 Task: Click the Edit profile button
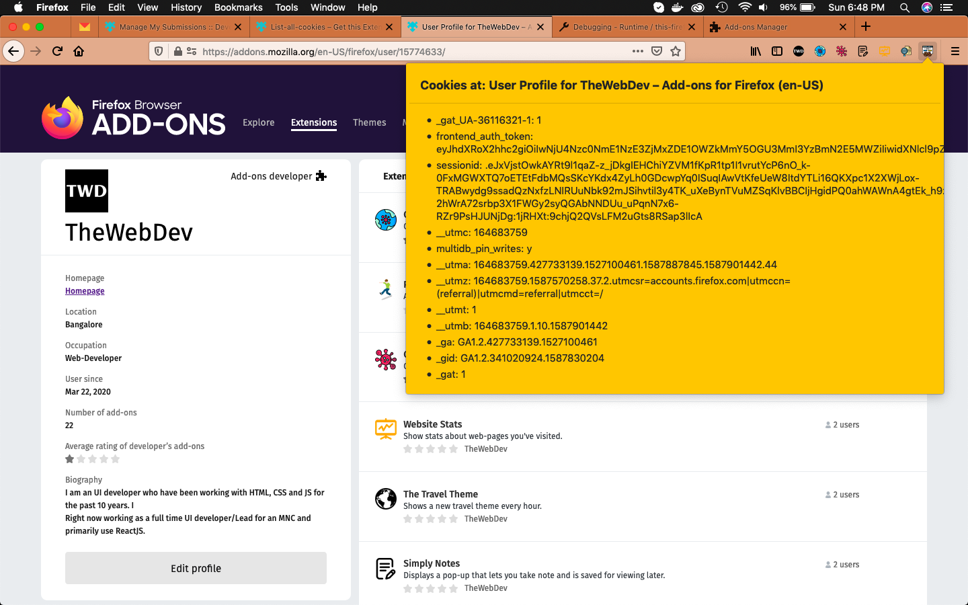pyautogui.click(x=196, y=568)
